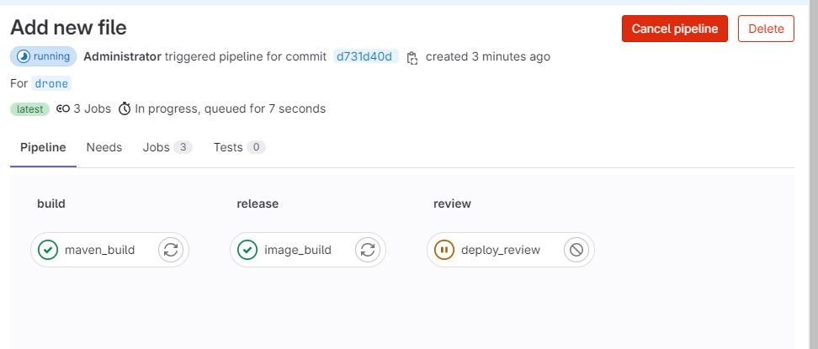Click the latest badge
The image size is (818, 349).
point(29,109)
